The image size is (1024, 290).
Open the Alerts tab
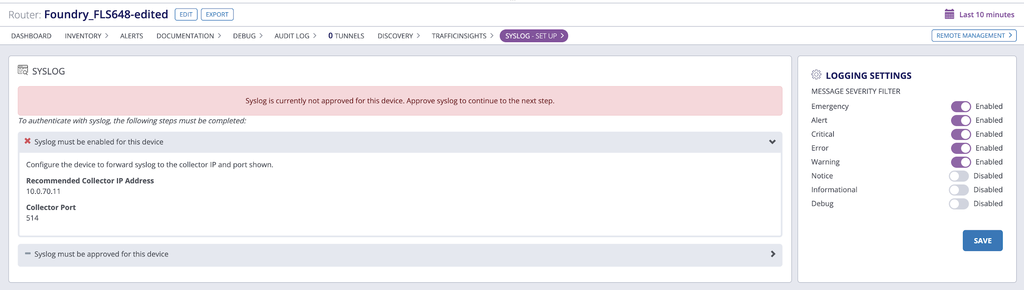(x=131, y=36)
